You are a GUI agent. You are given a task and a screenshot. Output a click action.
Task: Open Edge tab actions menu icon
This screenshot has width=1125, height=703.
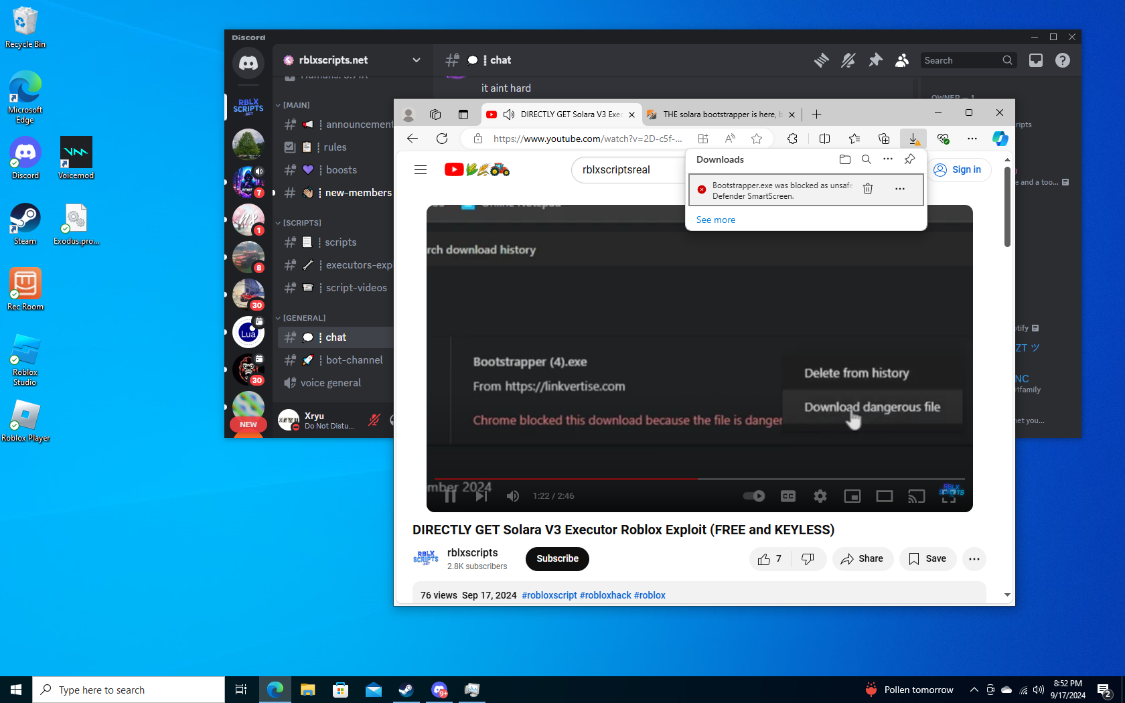click(463, 114)
